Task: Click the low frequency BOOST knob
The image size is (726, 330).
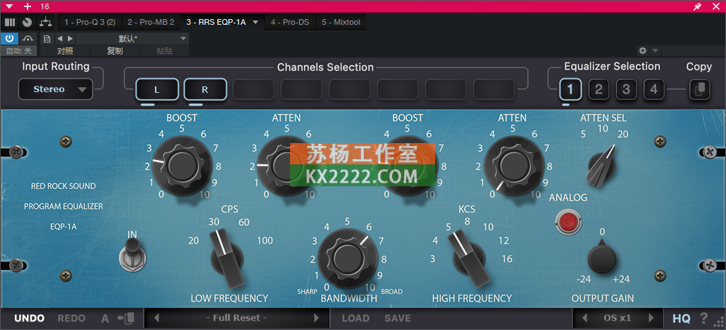Action: point(182,166)
